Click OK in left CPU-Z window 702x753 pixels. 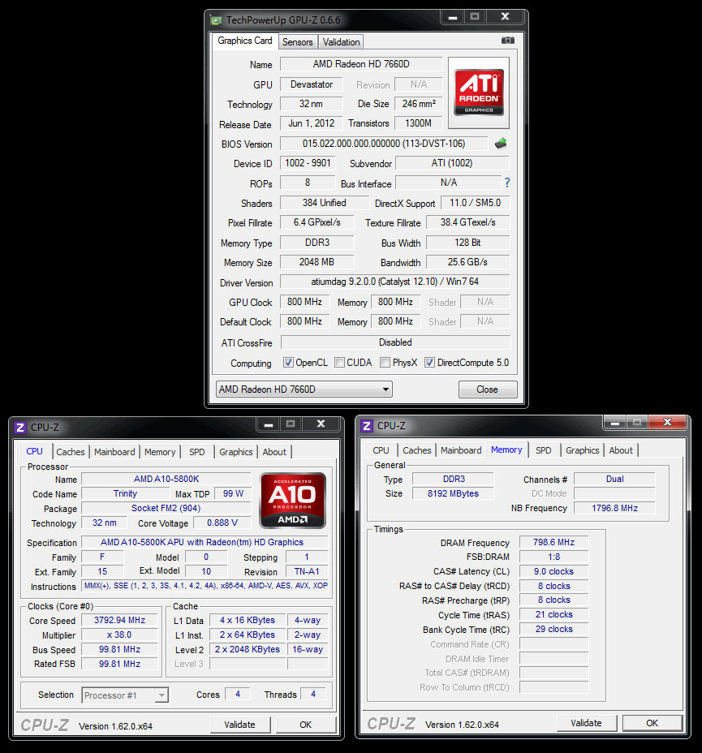point(306,725)
